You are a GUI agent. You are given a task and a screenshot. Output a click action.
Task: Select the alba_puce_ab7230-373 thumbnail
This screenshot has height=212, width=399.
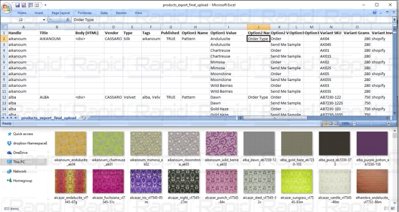[334, 144]
